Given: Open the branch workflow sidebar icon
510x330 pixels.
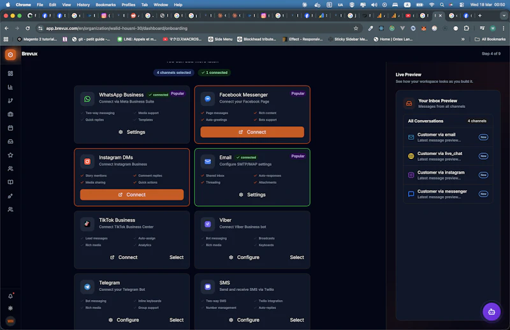Looking at the screenshot, I should 10,101.
